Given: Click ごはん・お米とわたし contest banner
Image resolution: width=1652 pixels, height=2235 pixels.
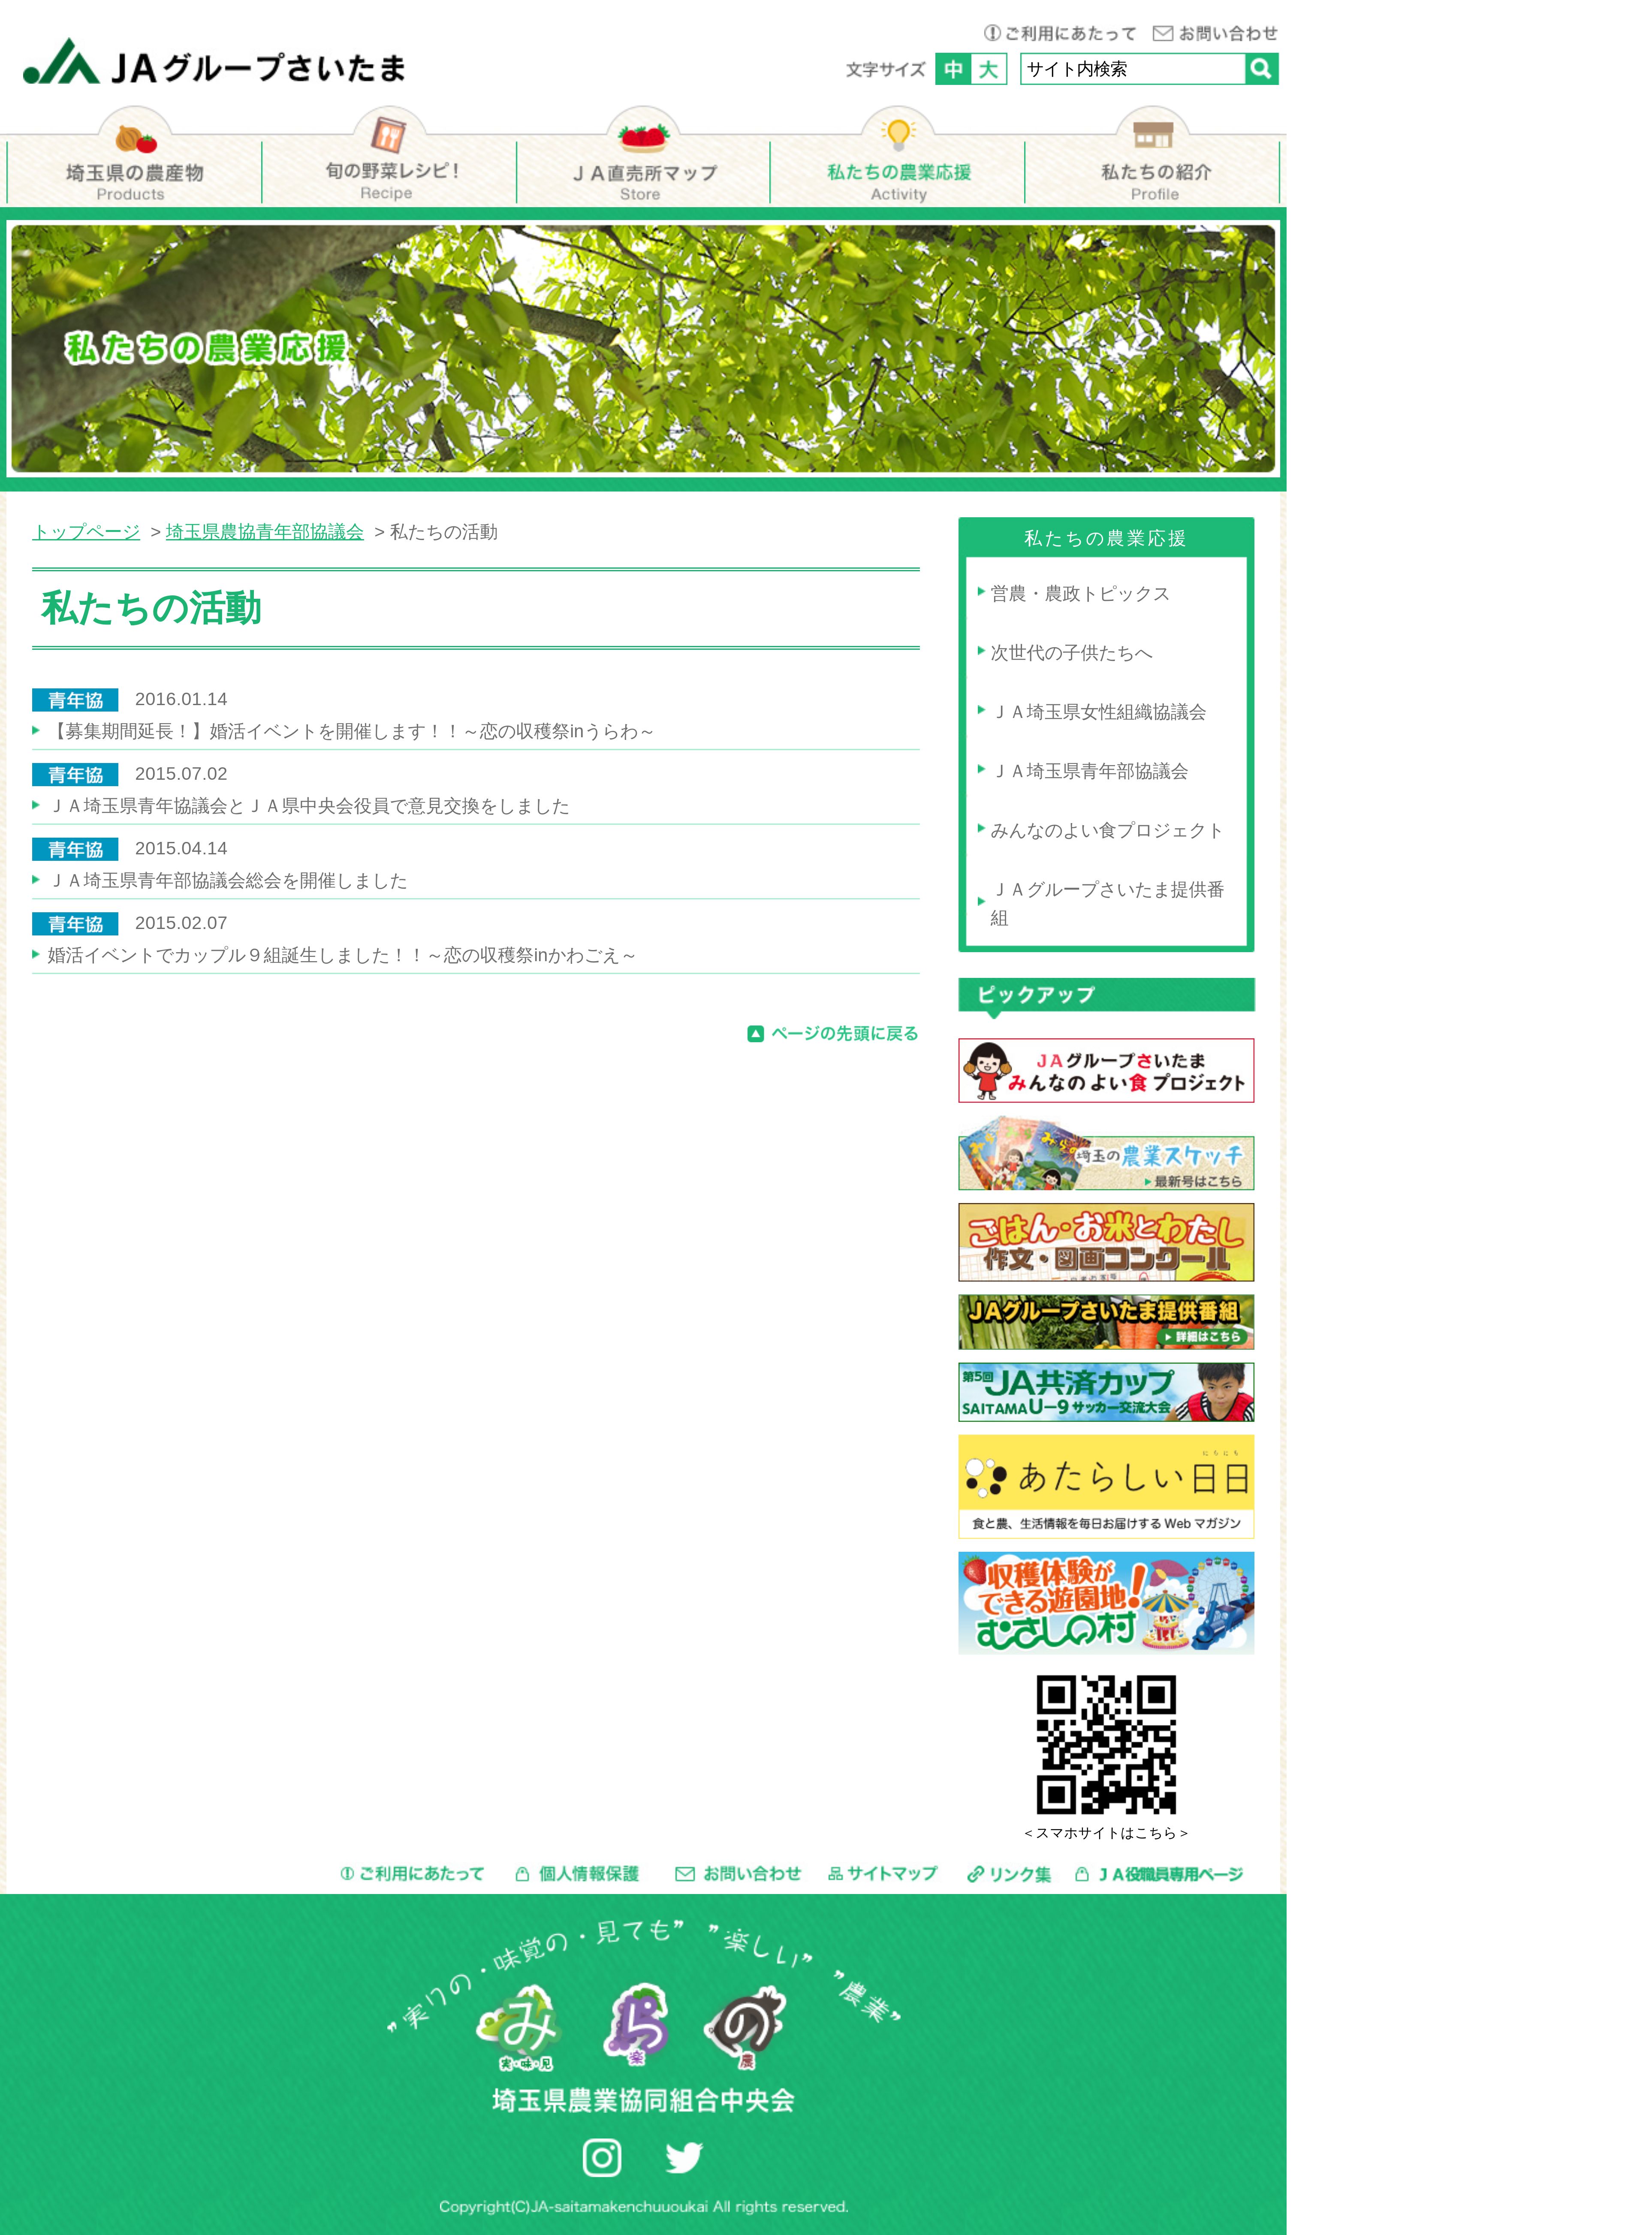Looking at the screenshot, I should (1106, 1242).
